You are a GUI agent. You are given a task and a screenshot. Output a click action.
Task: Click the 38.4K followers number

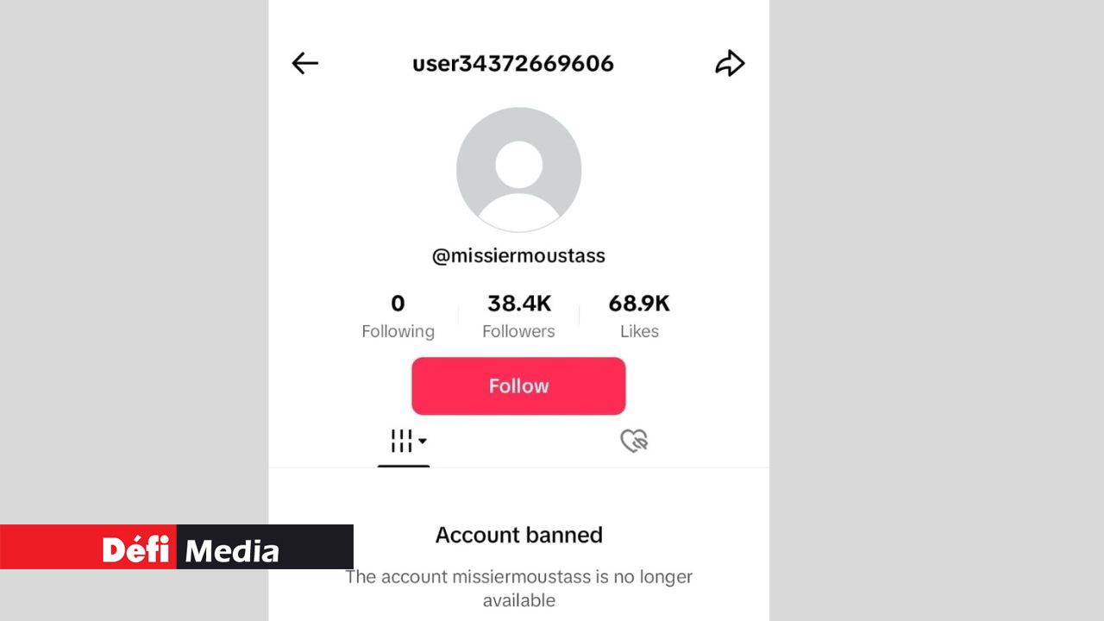click(518, 304)
